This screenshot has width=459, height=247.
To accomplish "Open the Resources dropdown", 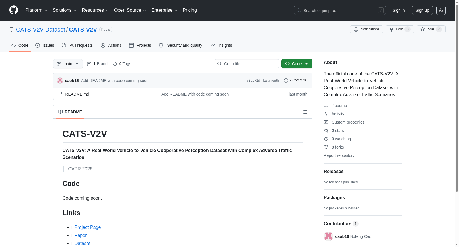I will 95,10.
